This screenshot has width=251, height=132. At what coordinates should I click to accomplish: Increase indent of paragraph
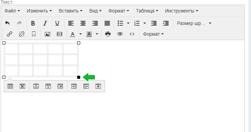(166, 23)
